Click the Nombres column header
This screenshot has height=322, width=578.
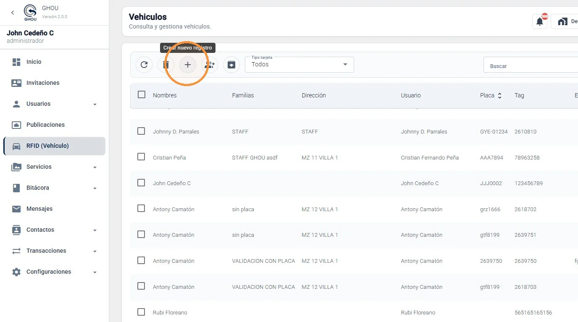[165, 95]
